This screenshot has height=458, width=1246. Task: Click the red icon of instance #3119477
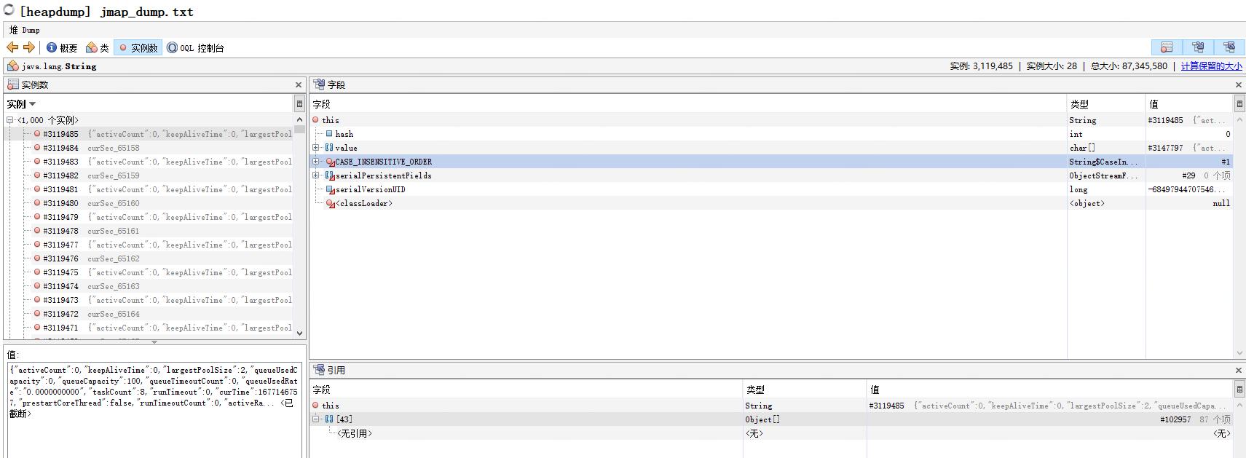click(x=36, y=245)
